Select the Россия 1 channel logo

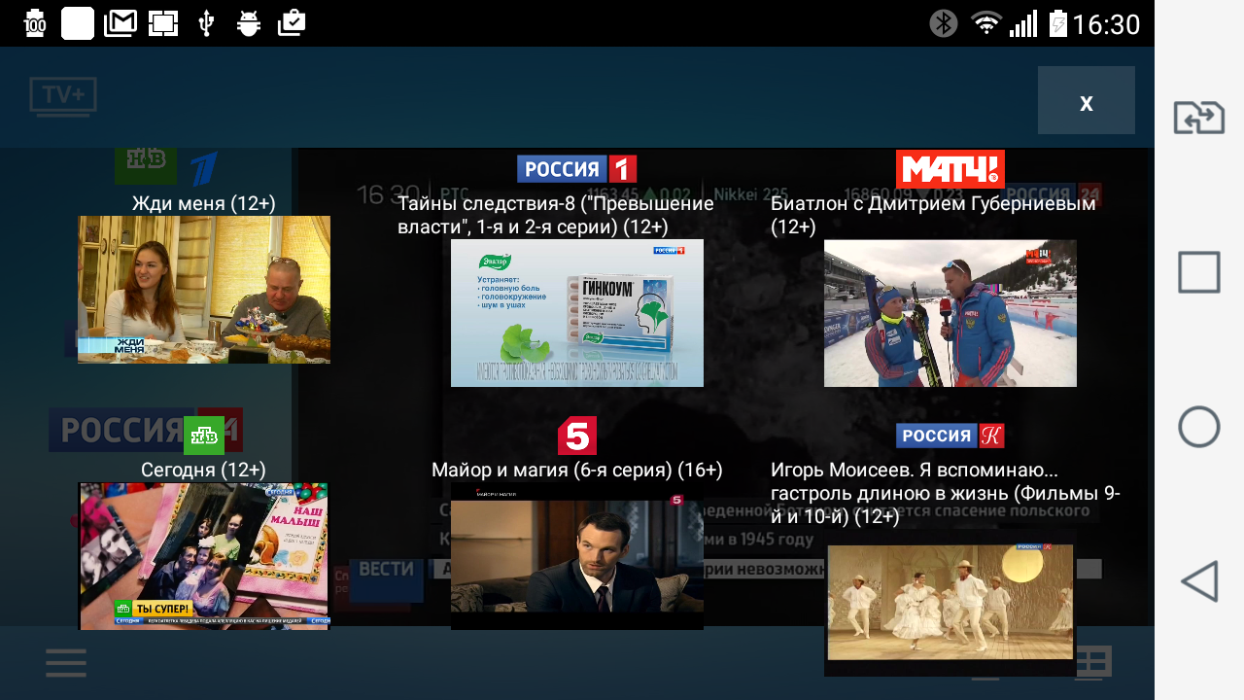(576, 168)
